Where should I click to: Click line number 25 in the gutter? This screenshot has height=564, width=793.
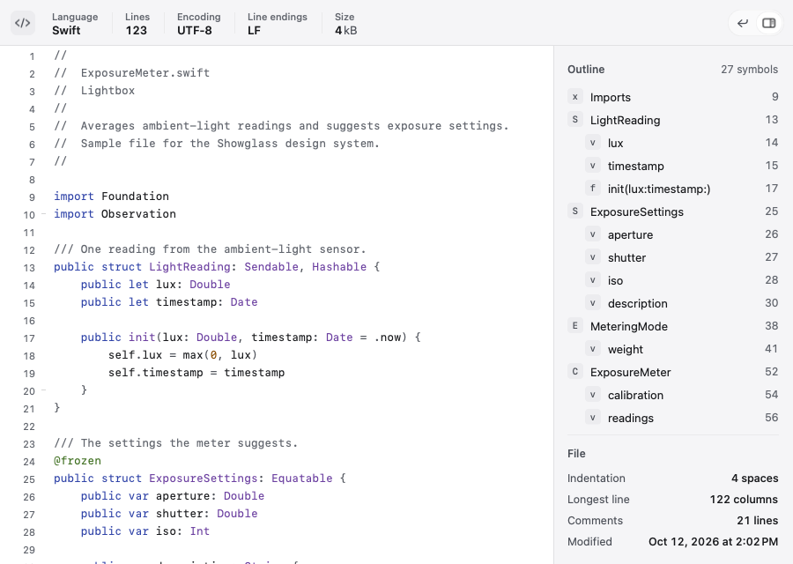[29, 479]
